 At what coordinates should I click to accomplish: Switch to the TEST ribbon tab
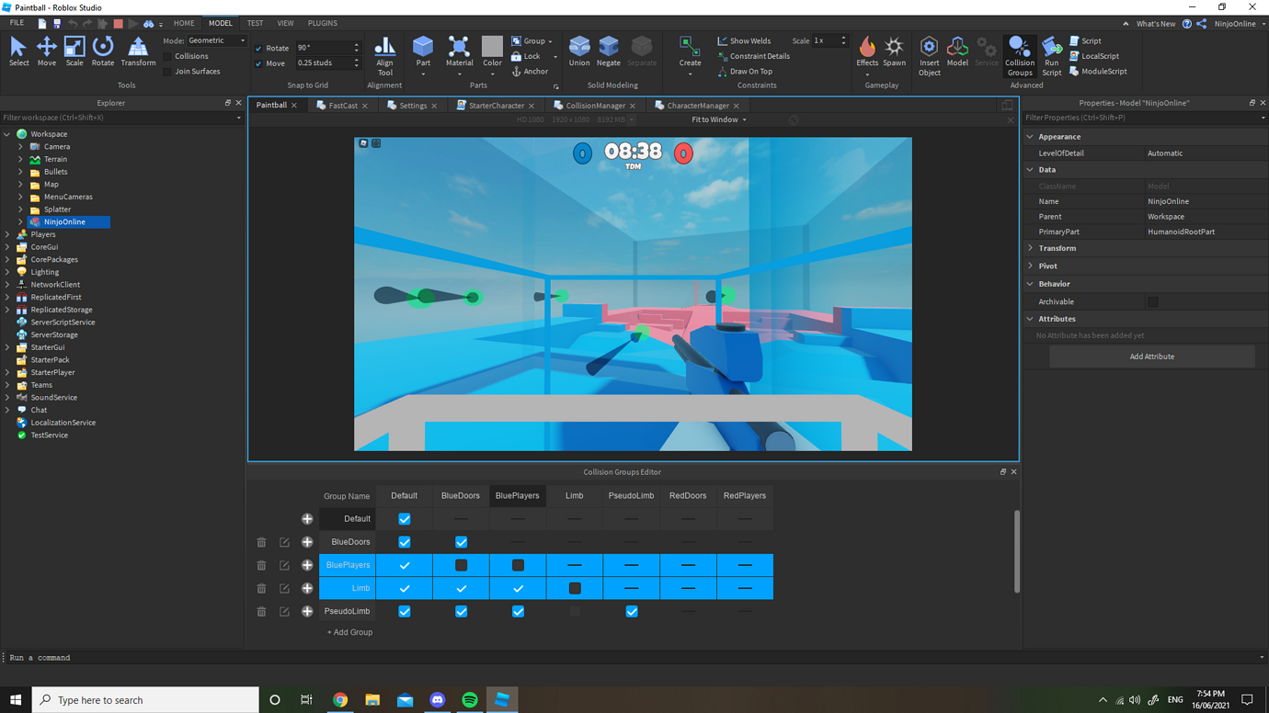coord(255,23)
